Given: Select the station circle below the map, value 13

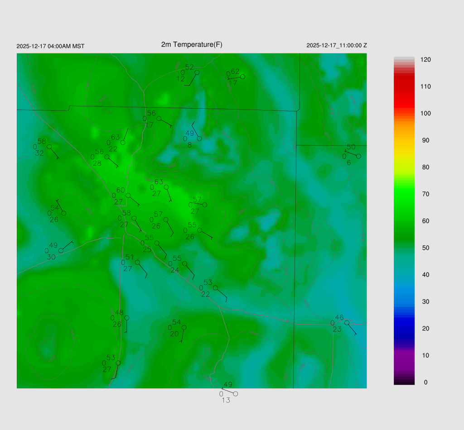Looking at the screenshot, I should point(235,394).
